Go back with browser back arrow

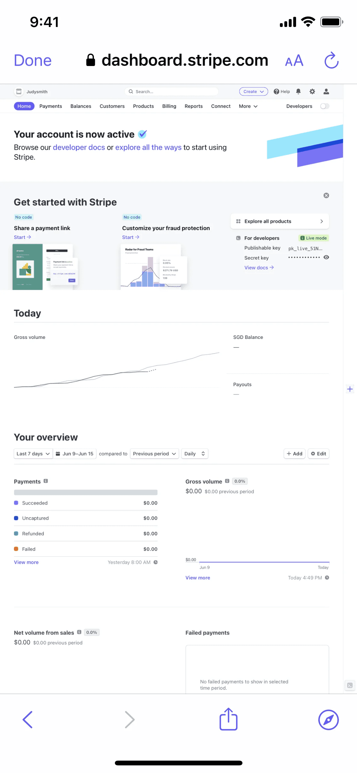(28, 720)
